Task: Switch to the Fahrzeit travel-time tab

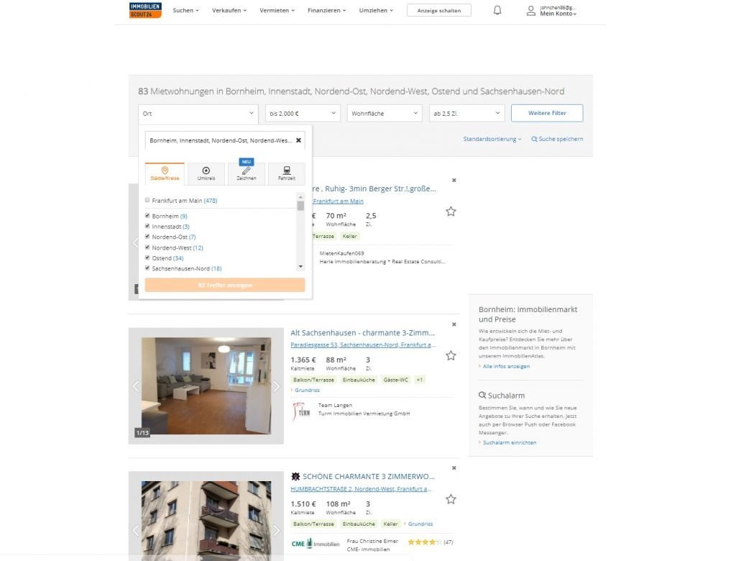Action: tap(286, 173)
